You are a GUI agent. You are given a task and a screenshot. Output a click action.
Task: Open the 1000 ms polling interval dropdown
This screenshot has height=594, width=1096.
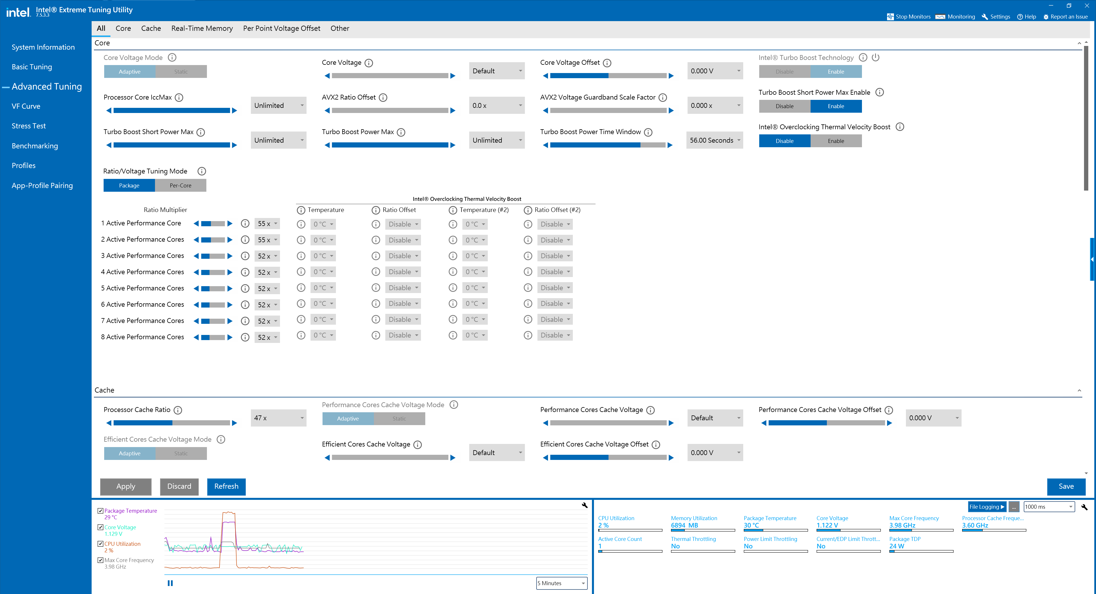click(1049, 507)
